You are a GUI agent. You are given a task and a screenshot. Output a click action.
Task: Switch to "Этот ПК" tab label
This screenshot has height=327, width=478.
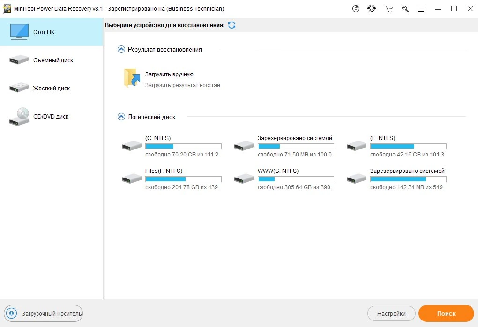44,32
